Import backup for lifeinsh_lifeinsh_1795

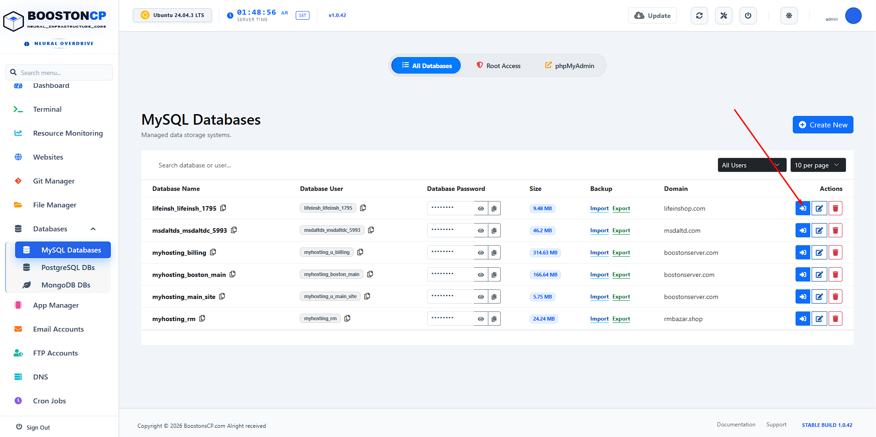click(599, 208)
